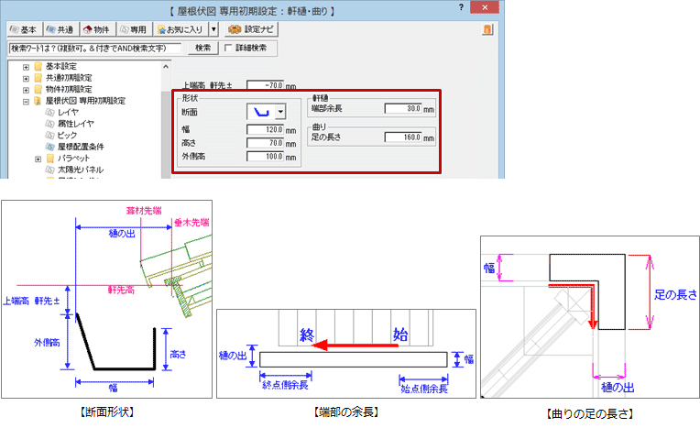Click the orange door icon at top right
The height and width of the screenshot is (428, 700).
pyautogui.click(x=487, y=29)
